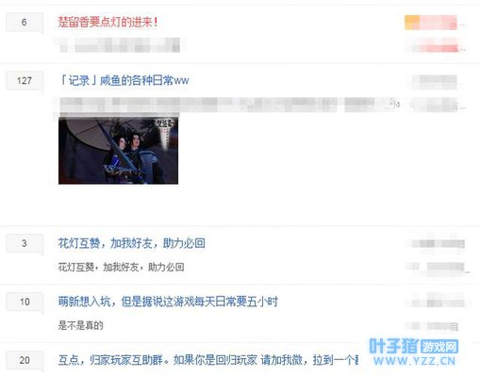Click the 20 reply count badge
481x377 pixels.
point(25,360)
